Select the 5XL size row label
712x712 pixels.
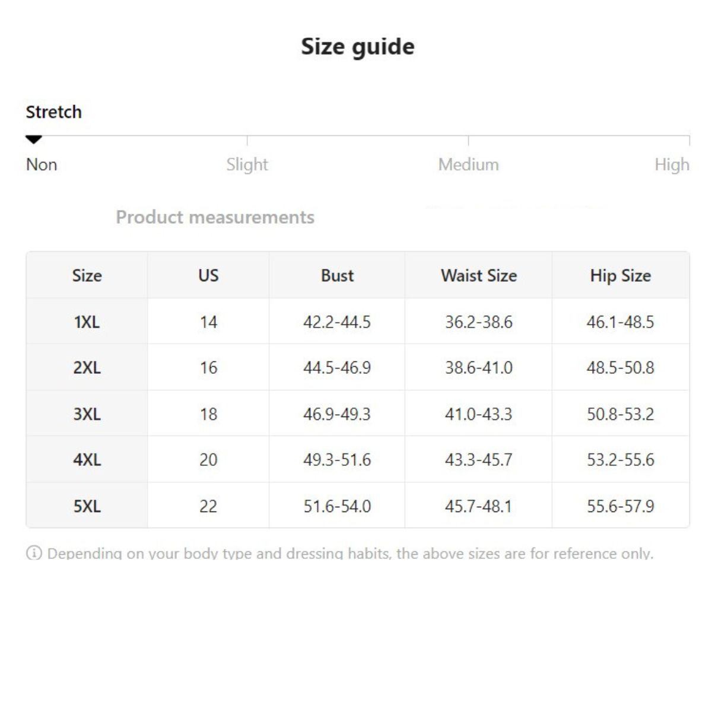tap(87, 506)
